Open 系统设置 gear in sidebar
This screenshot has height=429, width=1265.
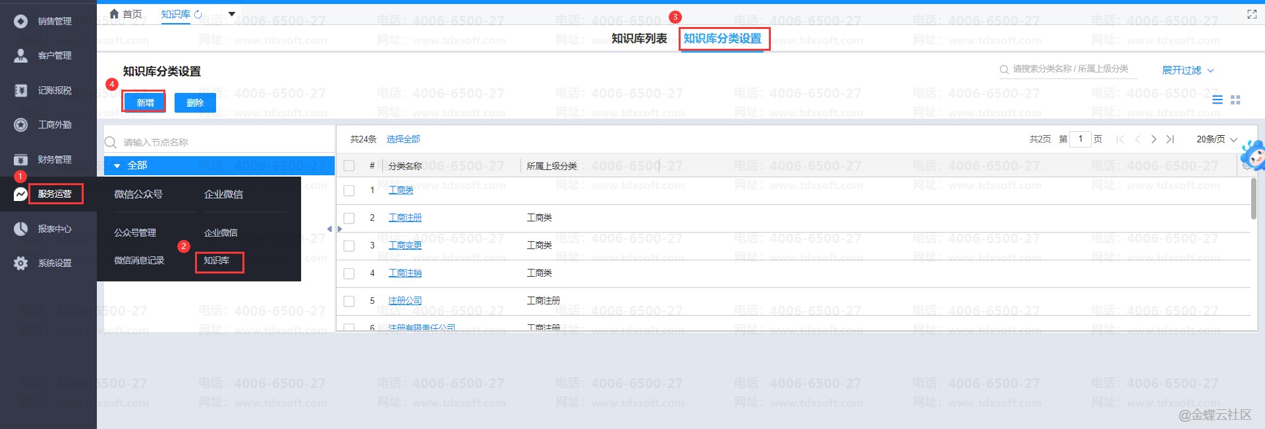click(21, 263)
